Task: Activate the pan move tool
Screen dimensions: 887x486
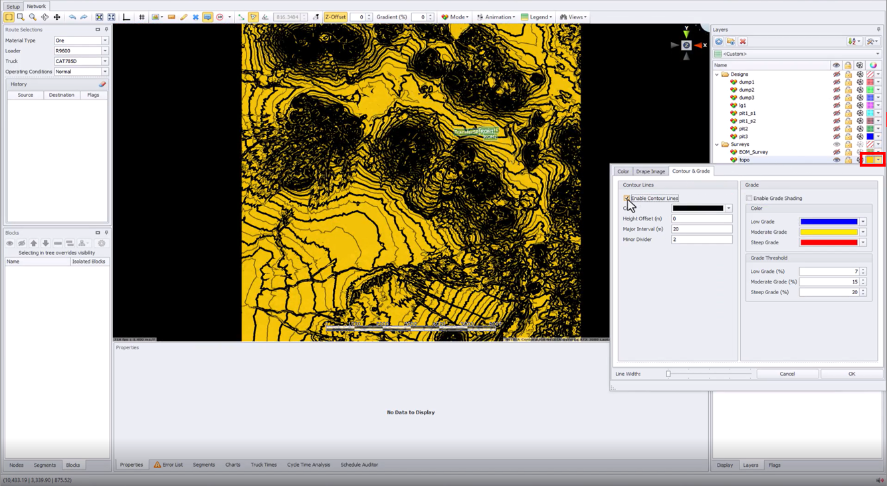Action: [57, 17]
